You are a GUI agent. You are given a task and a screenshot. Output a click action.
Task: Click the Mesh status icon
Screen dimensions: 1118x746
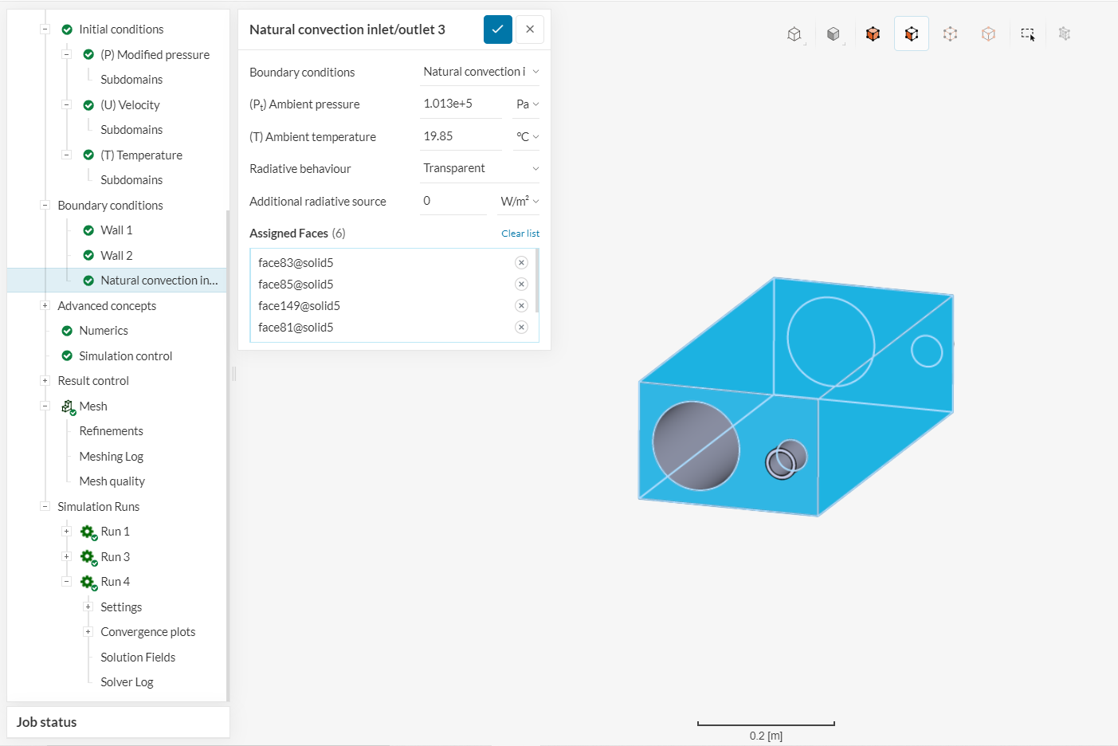click(69, 406)
